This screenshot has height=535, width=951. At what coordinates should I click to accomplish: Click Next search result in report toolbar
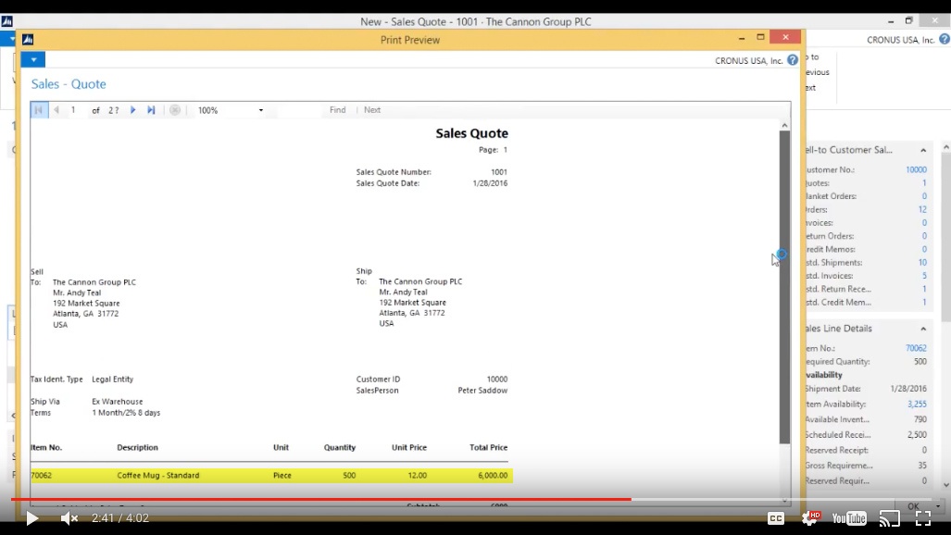pos(372,110)
